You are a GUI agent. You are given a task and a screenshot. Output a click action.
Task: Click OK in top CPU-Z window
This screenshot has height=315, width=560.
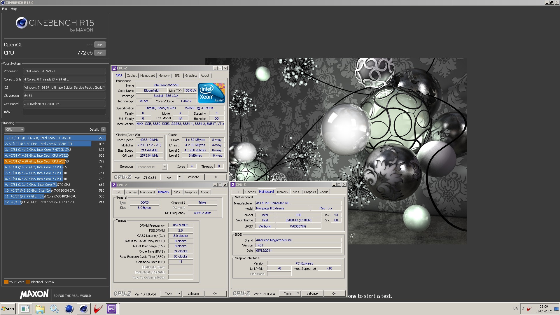click(216, 177)
